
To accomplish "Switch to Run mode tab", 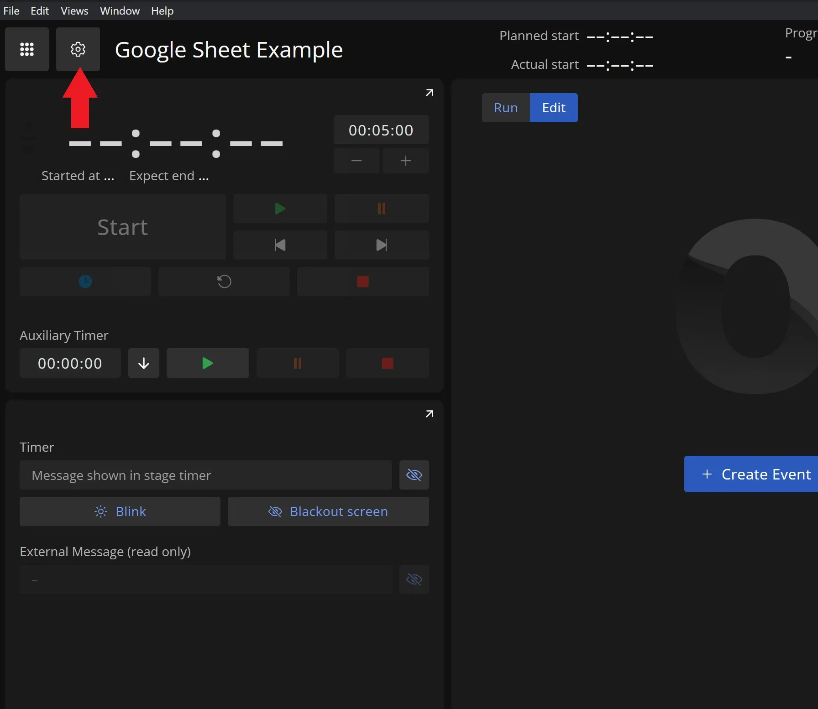I will (506, 108).
